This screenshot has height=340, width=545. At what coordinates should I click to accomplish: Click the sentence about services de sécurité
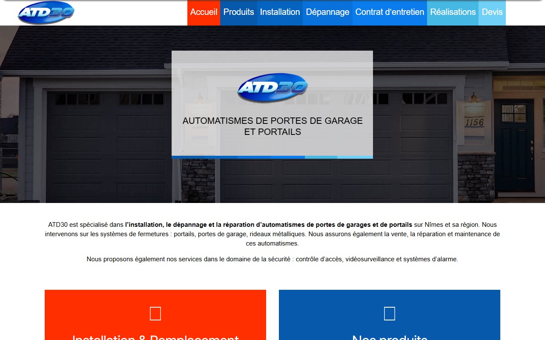pos(272,259)
